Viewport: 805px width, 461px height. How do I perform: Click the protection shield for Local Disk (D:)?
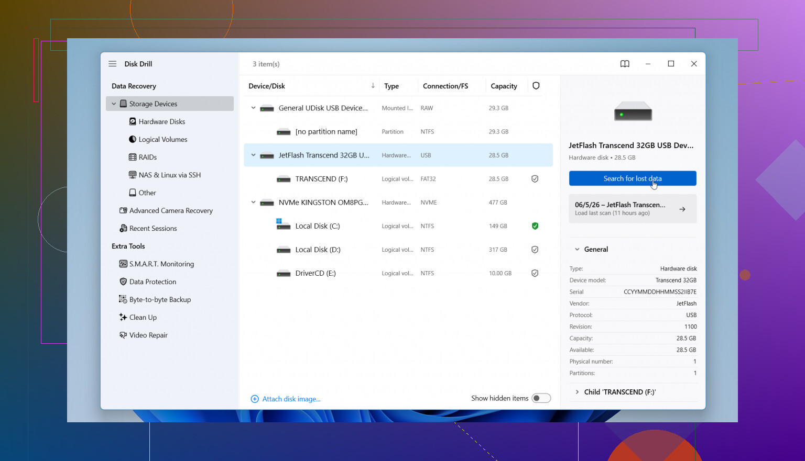coord(535,250)
